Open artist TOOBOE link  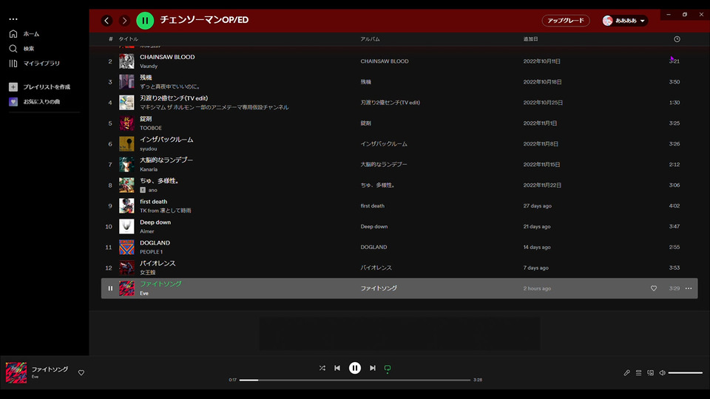(x=151, y=128)
